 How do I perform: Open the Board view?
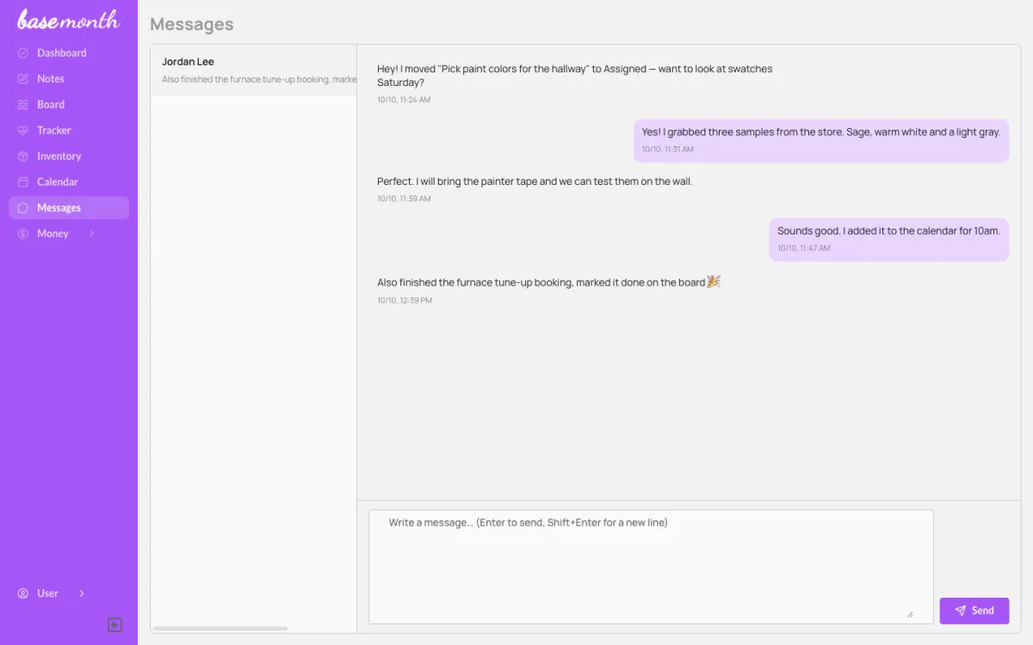tap(69, 105)
